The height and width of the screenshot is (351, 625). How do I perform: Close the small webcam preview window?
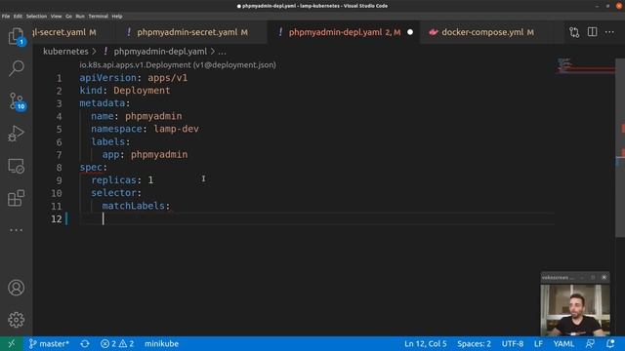click(x=604, y=277)
